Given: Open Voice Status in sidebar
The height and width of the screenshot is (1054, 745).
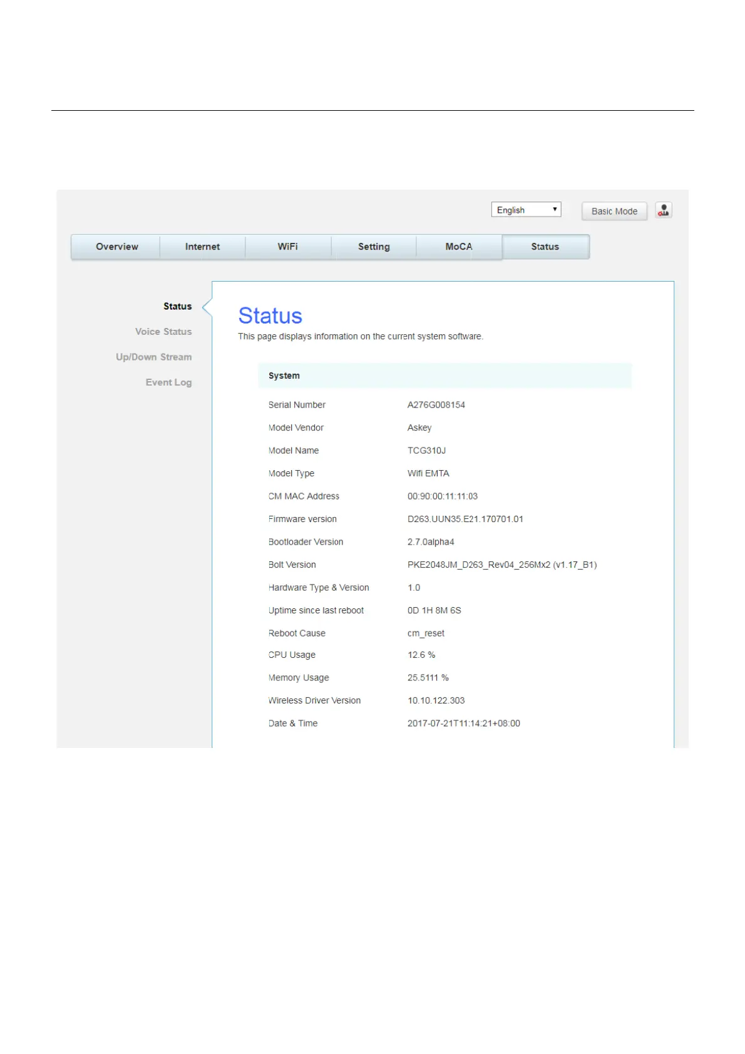Looking at the screenshot, I should 163,332.
